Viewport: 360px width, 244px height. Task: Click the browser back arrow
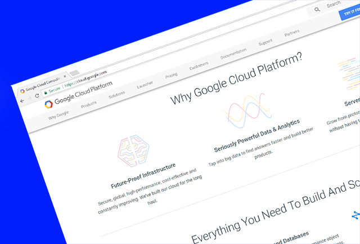pos(22,101)
